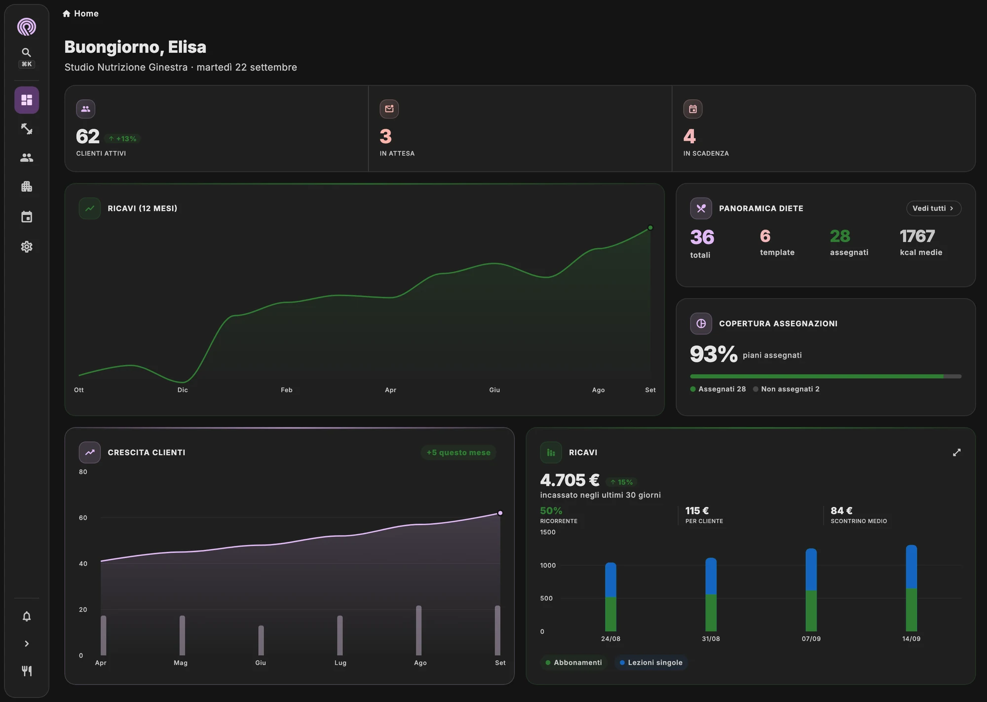This screenshot has height=702, width=987.
Task: Click Vedi tutti in Panoramica Diete
Action: pyautogui.click(x=933, y=208)
